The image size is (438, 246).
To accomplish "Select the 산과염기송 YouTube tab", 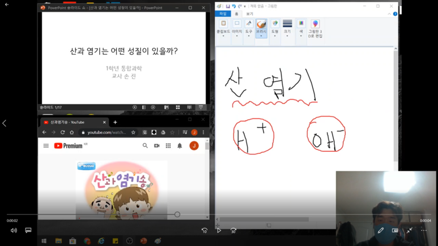I will pos(74,122).
